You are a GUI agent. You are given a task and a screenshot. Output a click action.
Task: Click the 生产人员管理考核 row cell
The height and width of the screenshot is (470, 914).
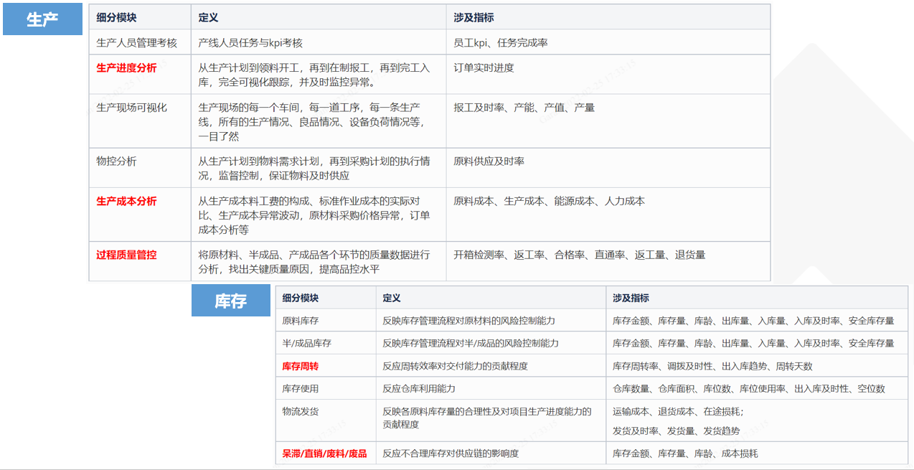136,43
